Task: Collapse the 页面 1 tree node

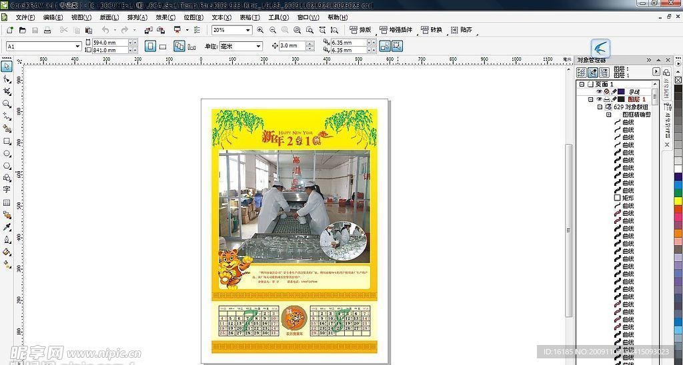Action: [582, 85]
